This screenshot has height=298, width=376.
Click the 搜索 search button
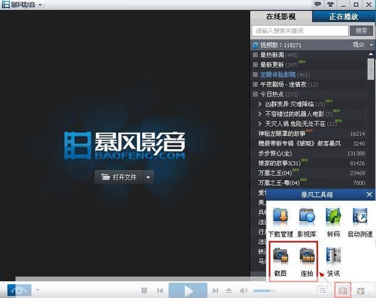361,31
